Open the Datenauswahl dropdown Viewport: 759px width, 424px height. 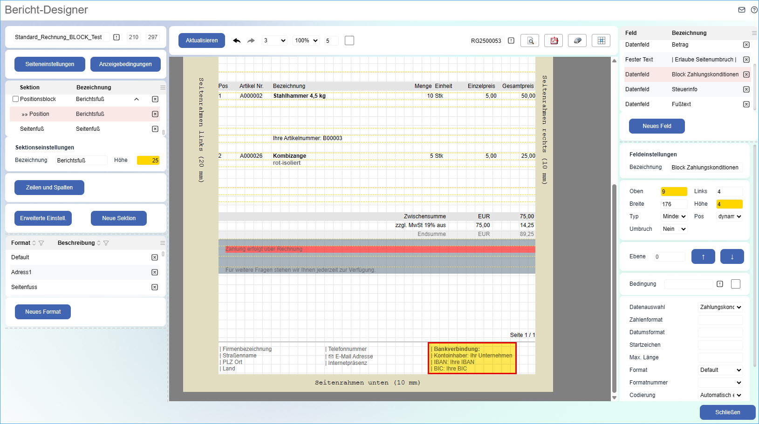pyautogui.click(x=720, y=307)
